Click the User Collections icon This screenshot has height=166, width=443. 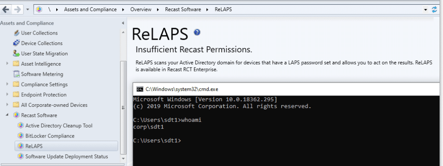pyautogui.click(x=17, y=33)
